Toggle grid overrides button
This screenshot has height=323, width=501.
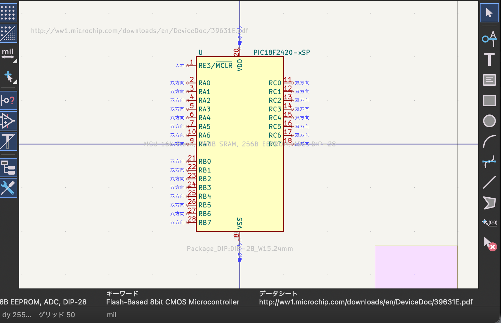pos(8,33)
